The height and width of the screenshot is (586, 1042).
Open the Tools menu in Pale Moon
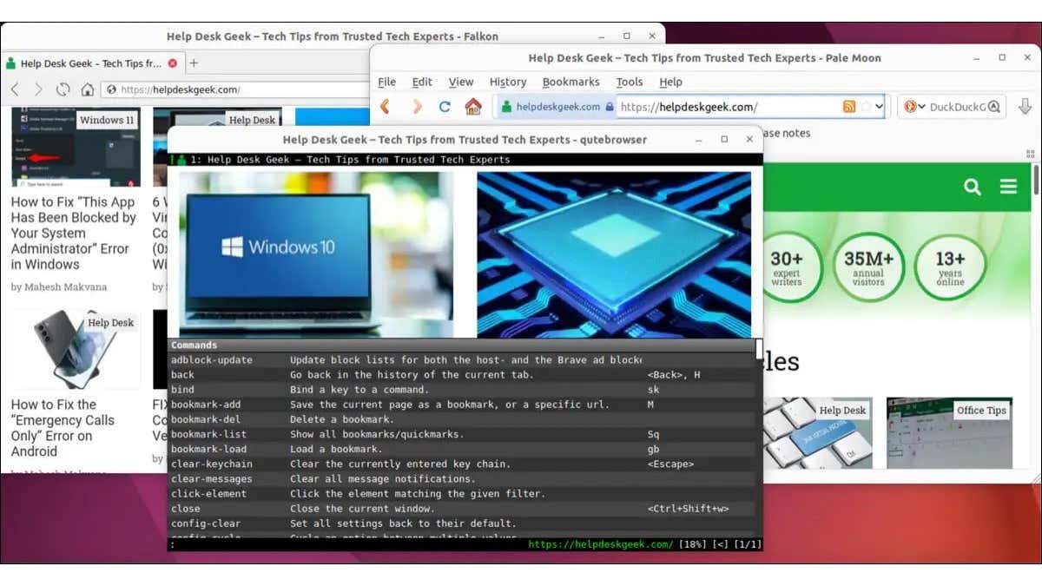point(630,82)
